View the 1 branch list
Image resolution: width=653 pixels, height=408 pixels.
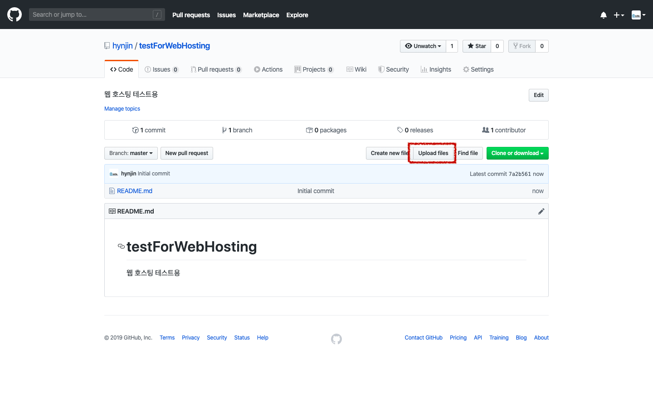[x=237, y=130]
